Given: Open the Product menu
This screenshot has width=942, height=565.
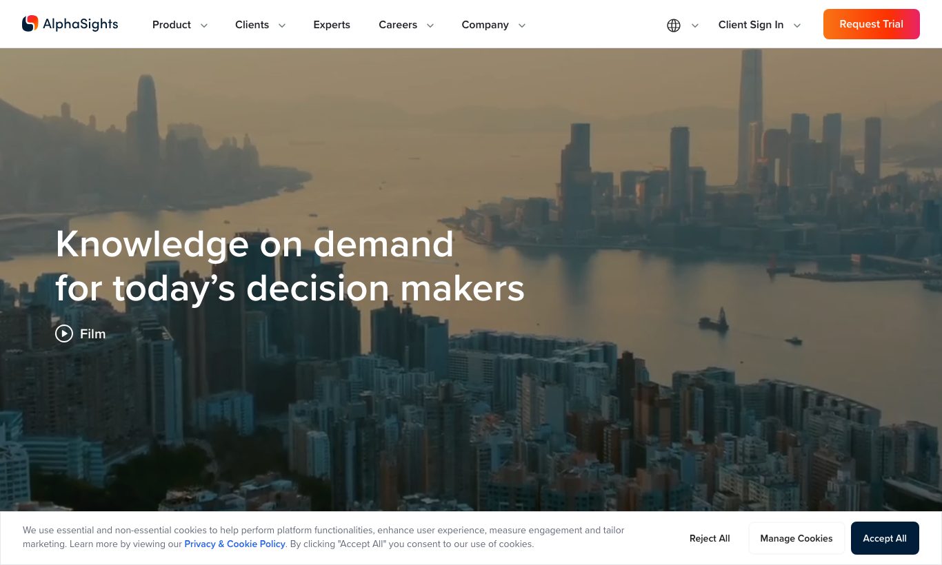Looking at the screenshot, I should click(x=172, y=25).
